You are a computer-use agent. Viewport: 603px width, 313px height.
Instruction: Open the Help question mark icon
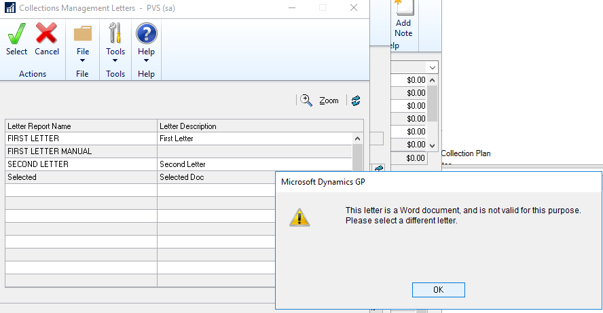[146, 33]
